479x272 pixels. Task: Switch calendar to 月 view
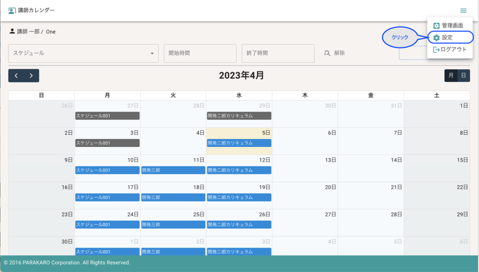click(x=451, y=75)
